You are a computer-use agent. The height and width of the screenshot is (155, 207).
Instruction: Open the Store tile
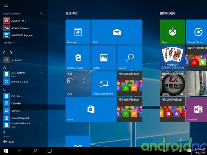(91, 110)
